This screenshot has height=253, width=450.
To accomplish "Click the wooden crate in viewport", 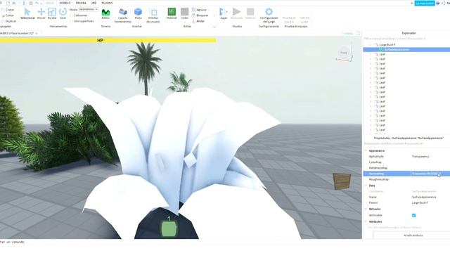I will pyautogui.click(x=342, y=181).
